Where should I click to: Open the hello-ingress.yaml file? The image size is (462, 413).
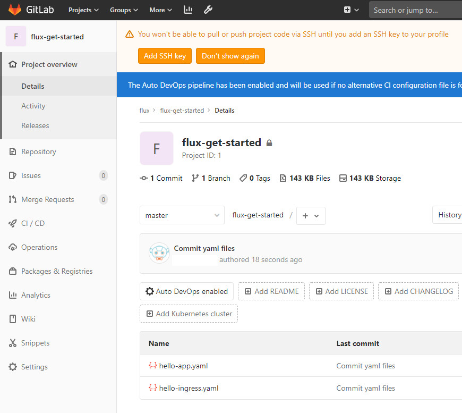(189, 388)
